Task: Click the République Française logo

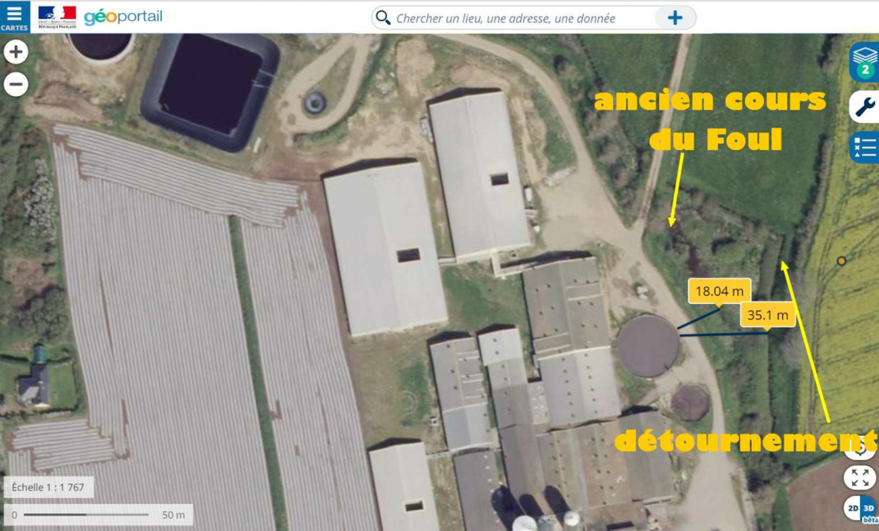Action: [57, 17]
